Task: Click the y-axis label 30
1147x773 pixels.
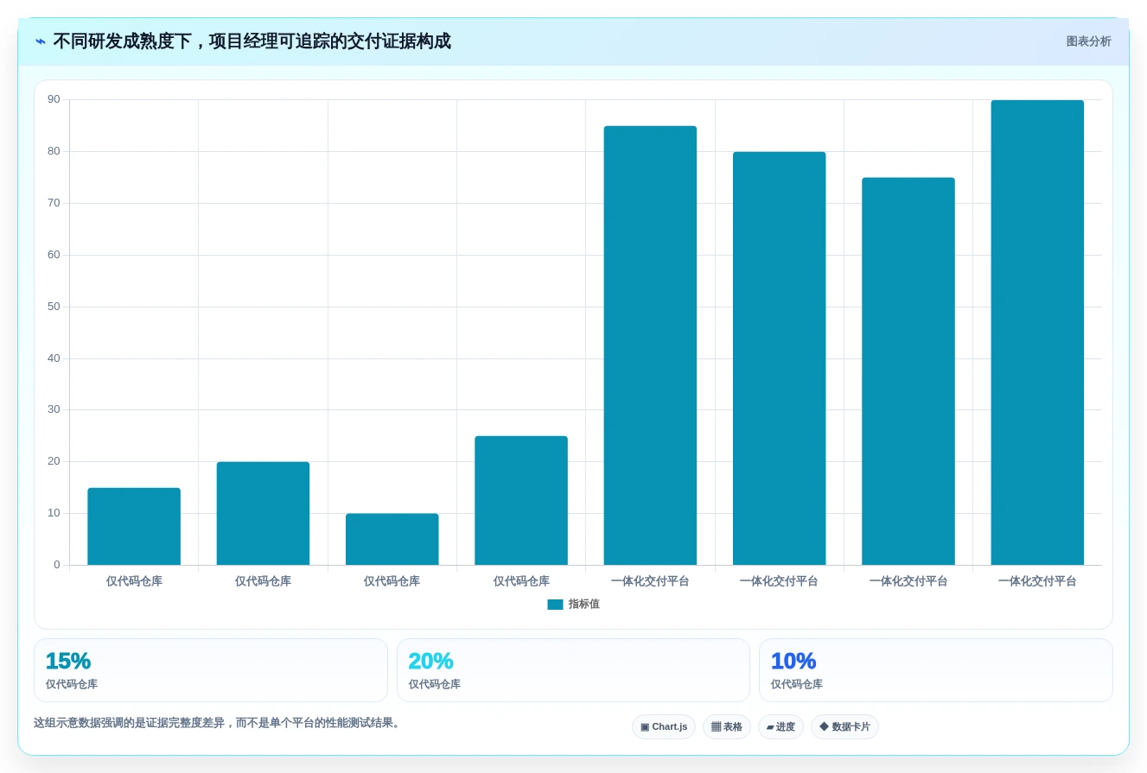Action: 54,409
